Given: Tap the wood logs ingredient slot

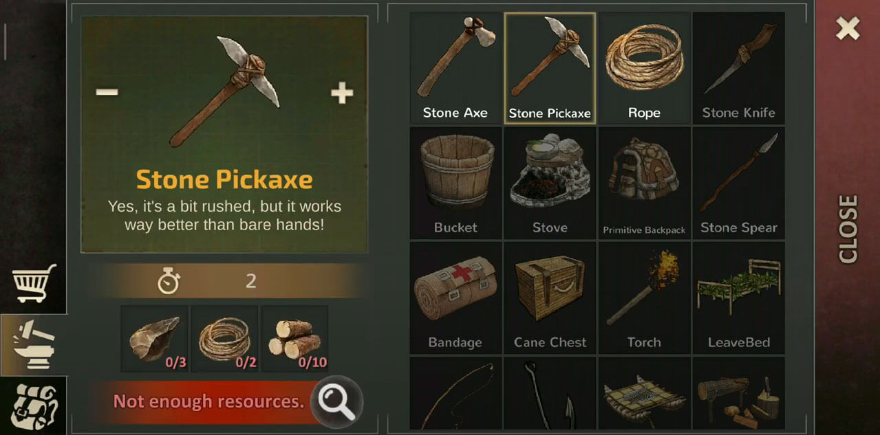Looking at the screenshot, I should 294,339.
